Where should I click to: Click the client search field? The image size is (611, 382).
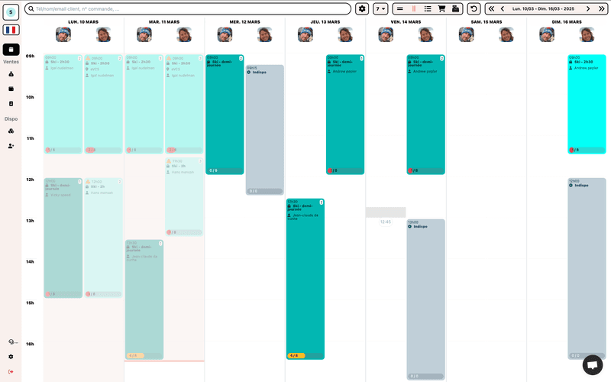click(x=188, y=8)
